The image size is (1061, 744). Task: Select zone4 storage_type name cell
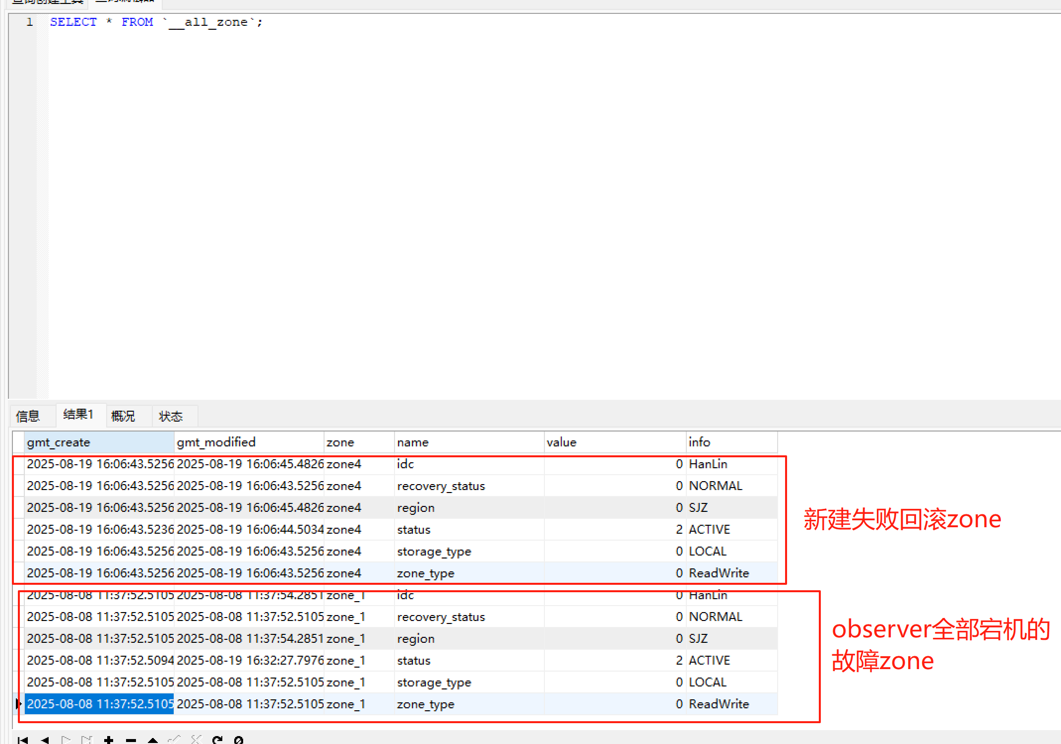pyautogui.click(x=469, y=551)
